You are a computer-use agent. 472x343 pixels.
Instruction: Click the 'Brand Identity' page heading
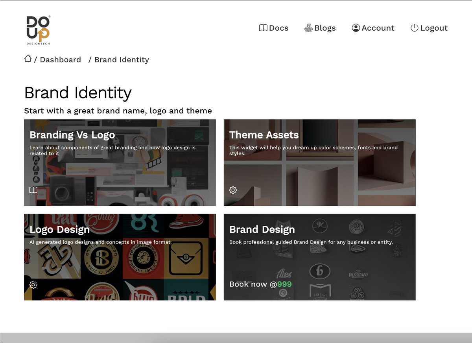[x=78, y=93]
